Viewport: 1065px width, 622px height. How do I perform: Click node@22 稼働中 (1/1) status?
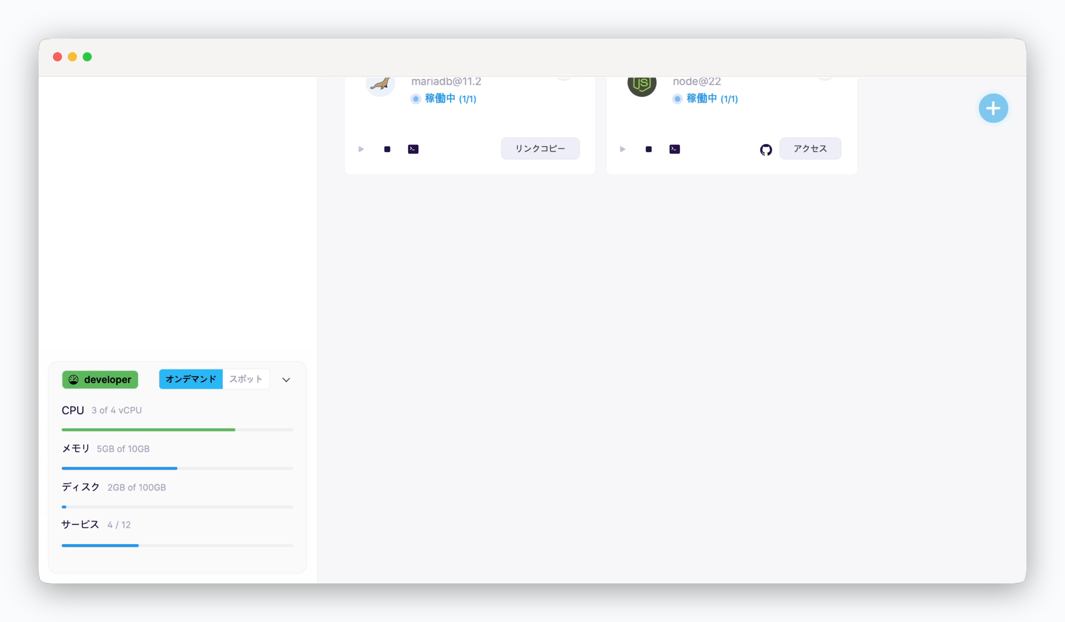pos(705,99)
